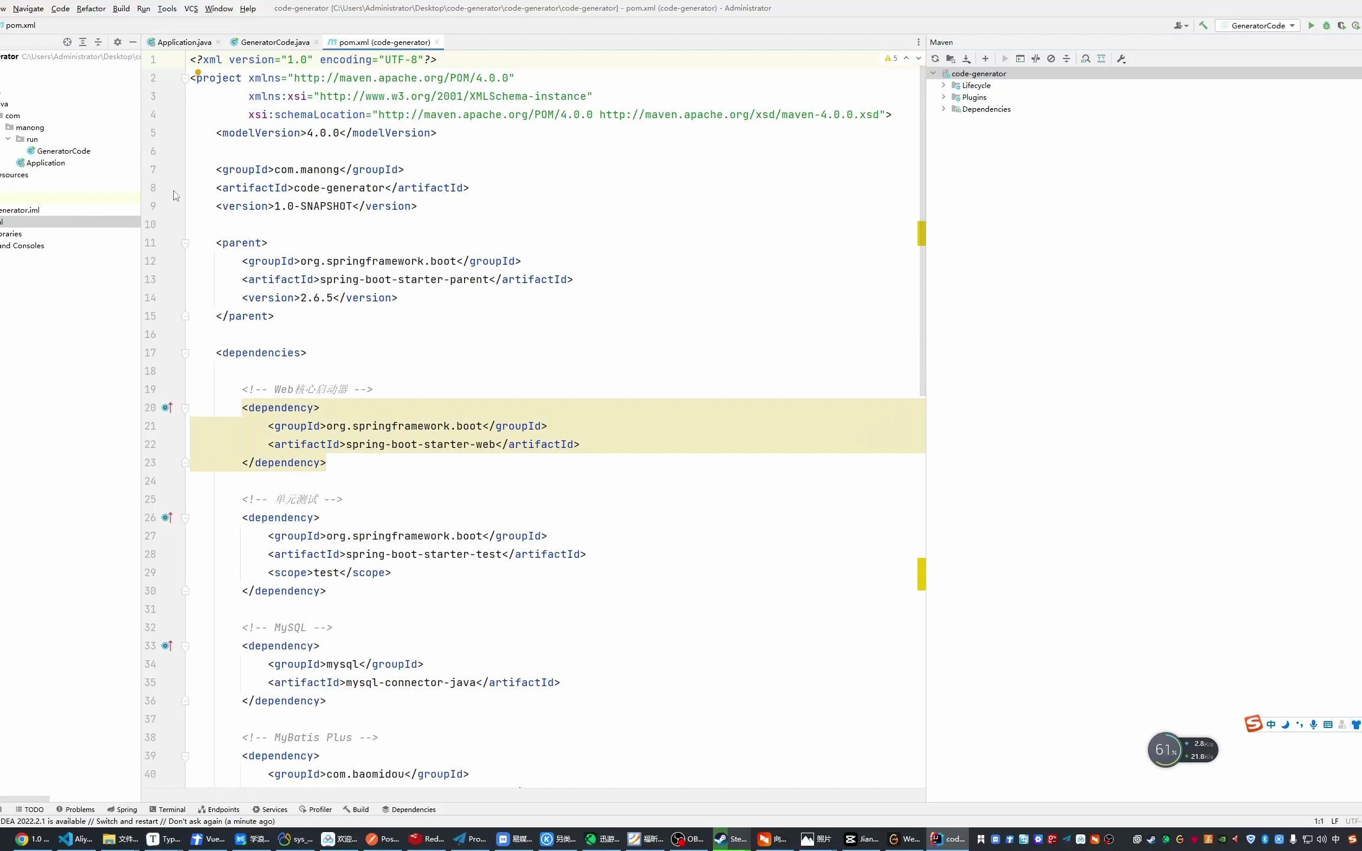This screenshot has width=1362, height=851.
Task: Open OBS from the taskbar
Action: tap(688, 839)
